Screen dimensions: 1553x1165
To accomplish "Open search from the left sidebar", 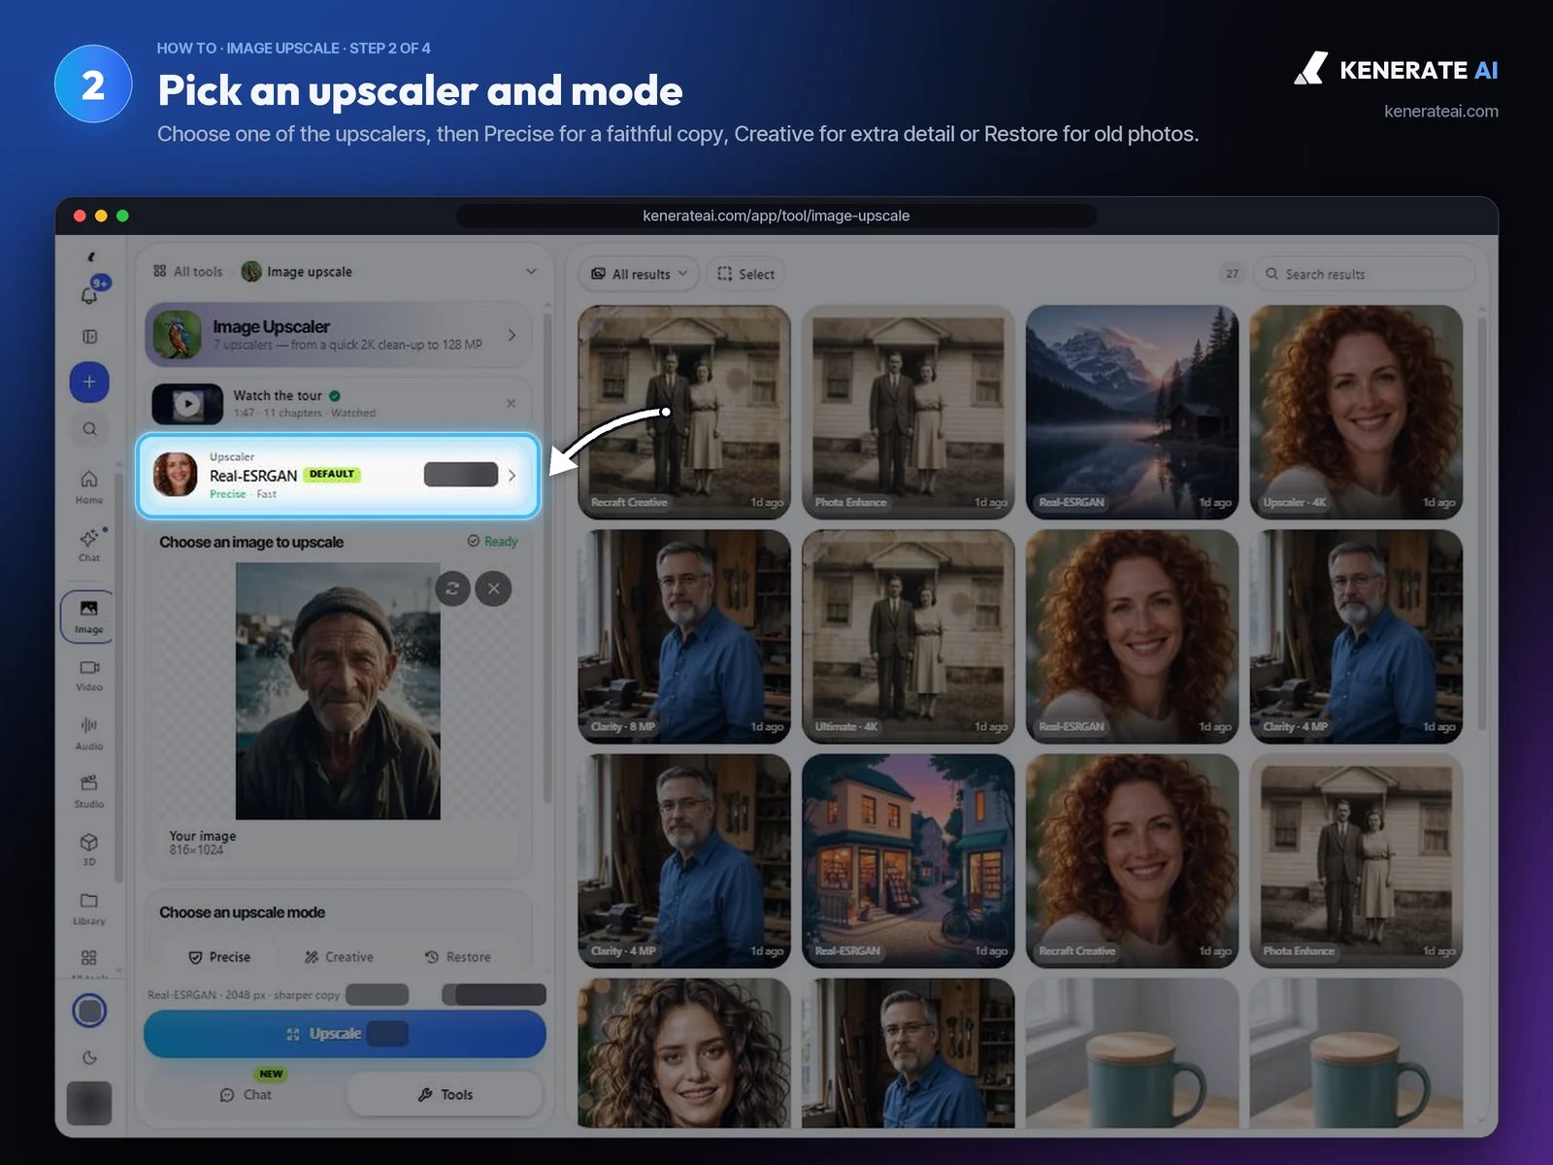I will click(x=89, y=429).
